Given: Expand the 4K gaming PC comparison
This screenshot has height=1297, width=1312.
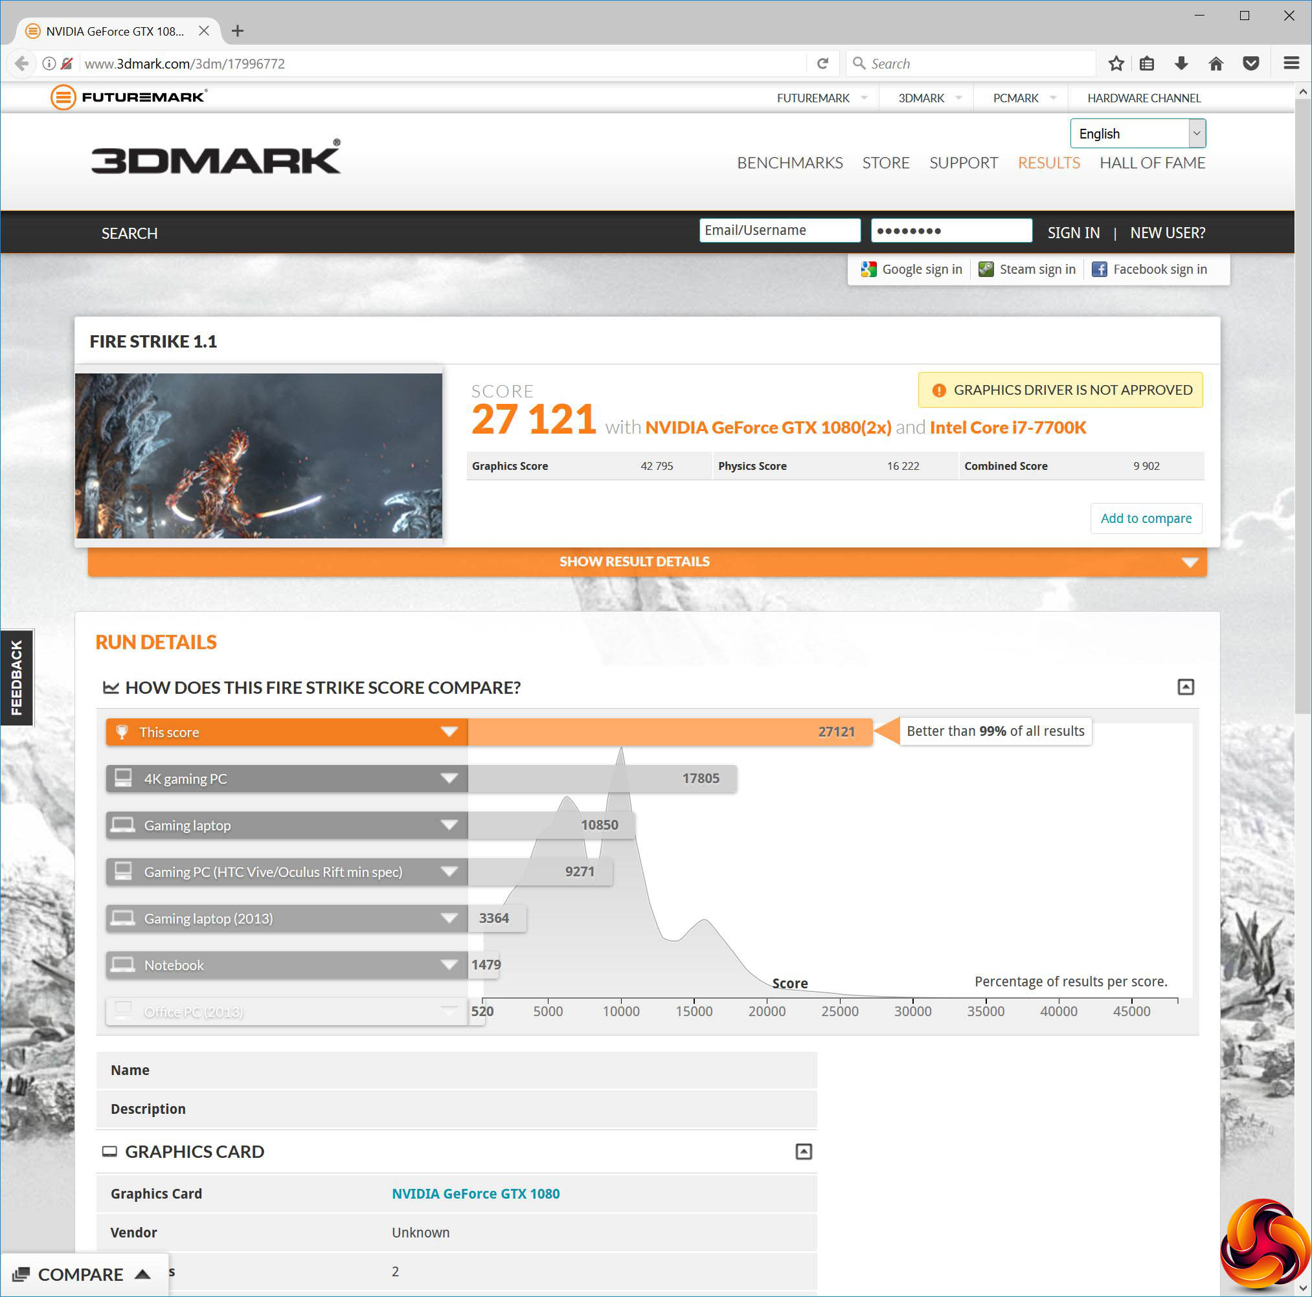Looking at the screenshot, I should 449,779.
